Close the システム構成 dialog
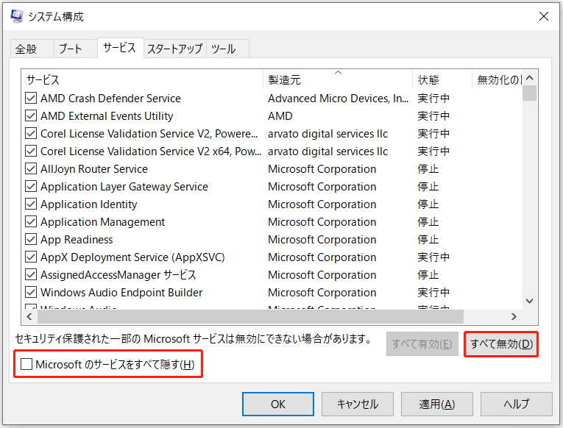The image size is (563, 428). [x=544, y=16]
